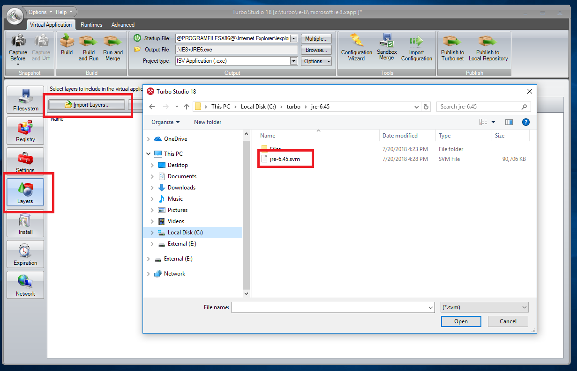Open the Organize dropdown menu
The width and height of the screenshot is (577, 371).
165,122
